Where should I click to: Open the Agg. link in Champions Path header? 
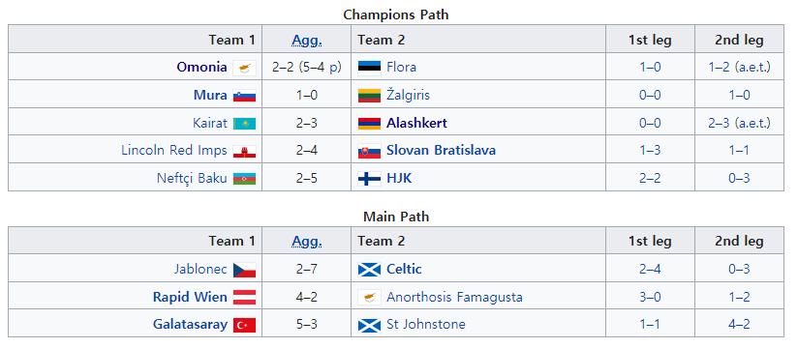tap(307, 41)
